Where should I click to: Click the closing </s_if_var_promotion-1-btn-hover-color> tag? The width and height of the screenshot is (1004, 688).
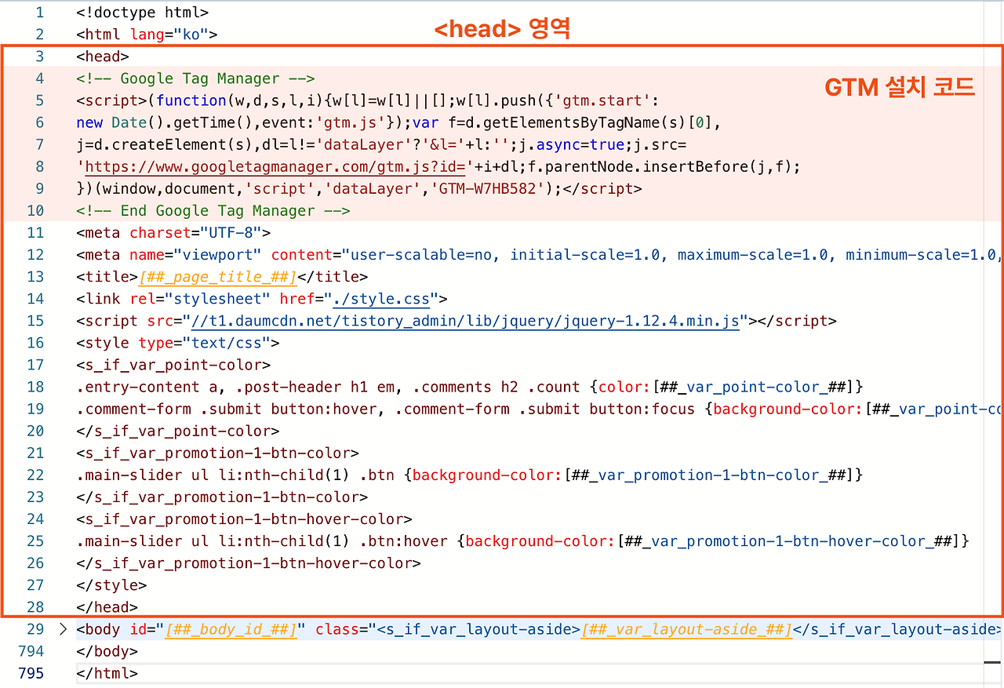pos(249,563)
